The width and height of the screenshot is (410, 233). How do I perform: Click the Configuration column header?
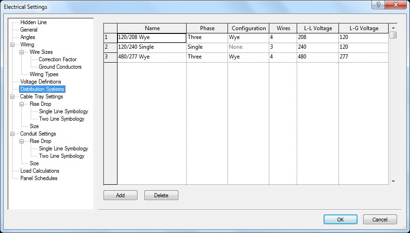[x=248, y=28]
